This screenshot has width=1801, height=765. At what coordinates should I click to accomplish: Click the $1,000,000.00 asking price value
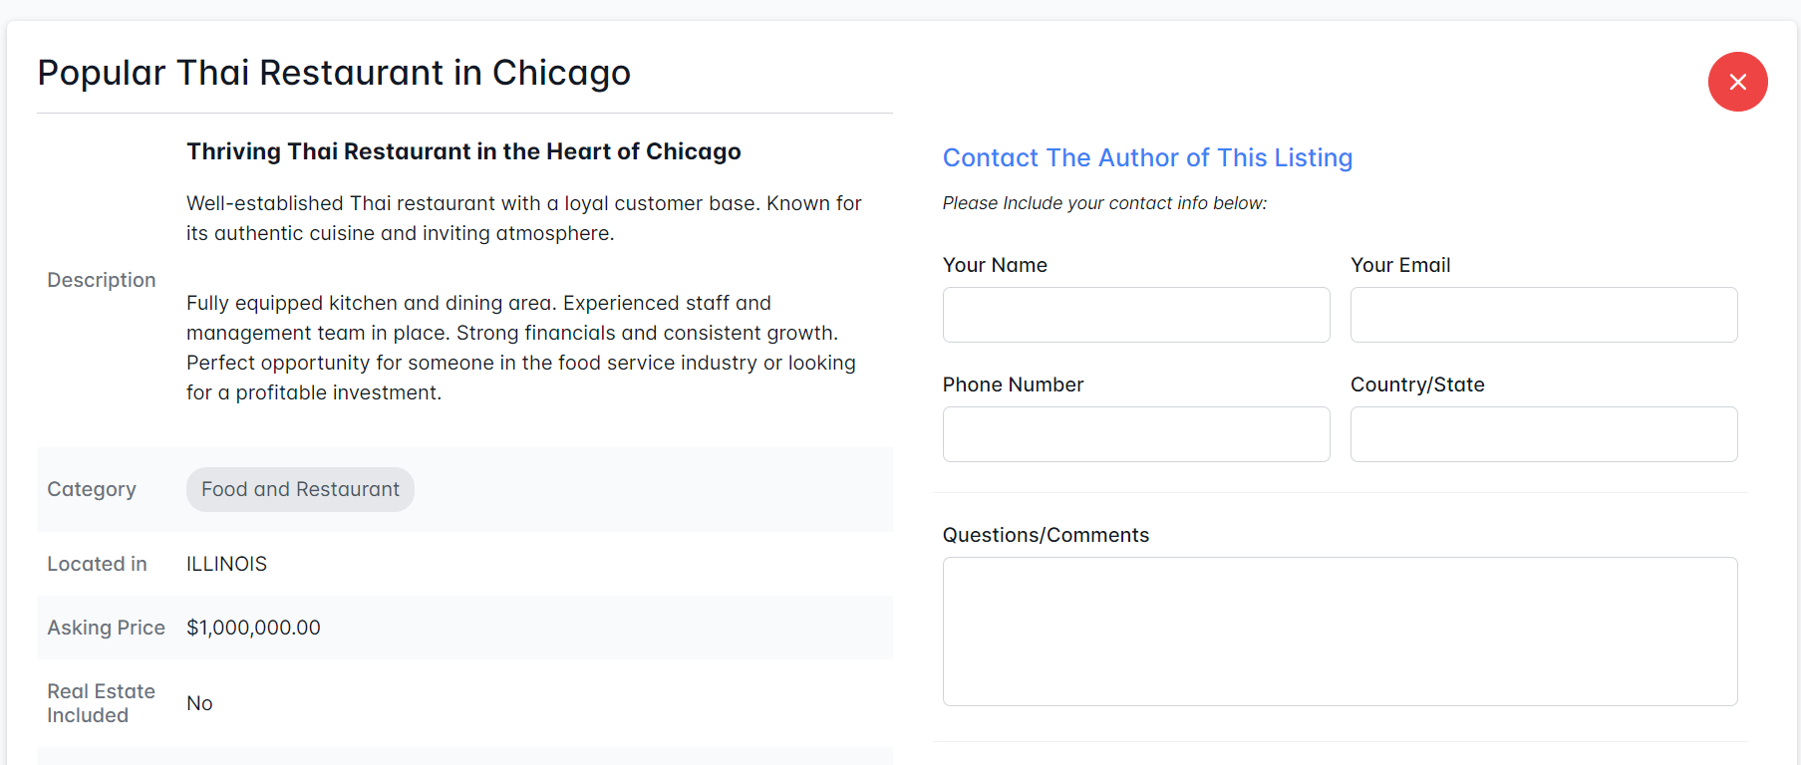253,628
